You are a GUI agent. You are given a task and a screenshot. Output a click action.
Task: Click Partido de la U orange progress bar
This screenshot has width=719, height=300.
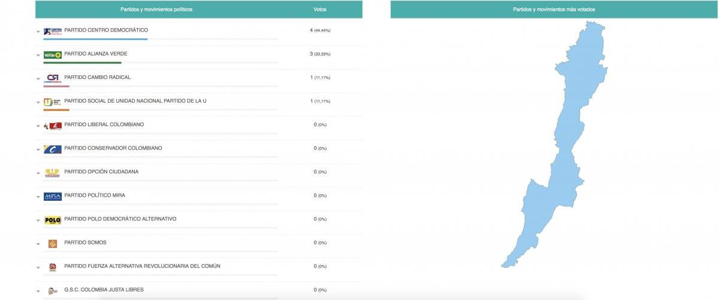point(57,110)
